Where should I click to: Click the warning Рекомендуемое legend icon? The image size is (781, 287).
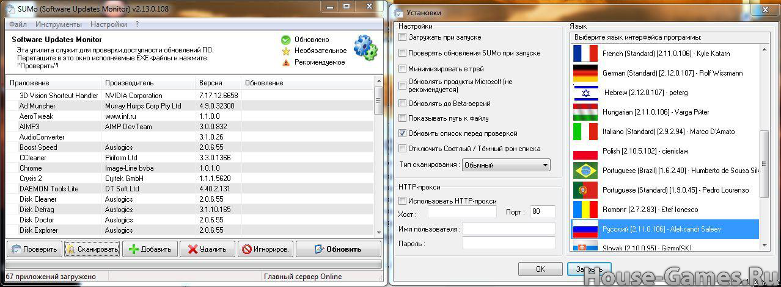(x=285, y=62)
